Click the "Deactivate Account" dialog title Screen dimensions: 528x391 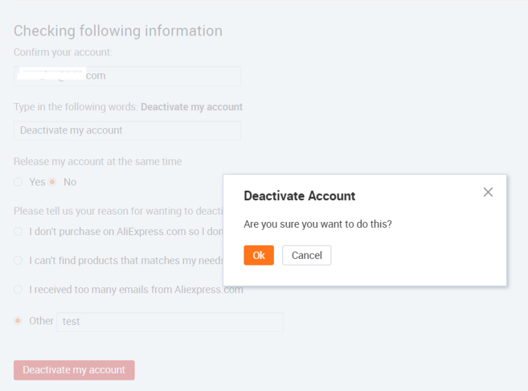pos(300,196)
